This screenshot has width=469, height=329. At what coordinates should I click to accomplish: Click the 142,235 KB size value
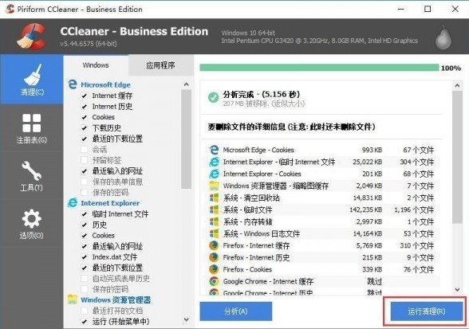pos(366,210)
